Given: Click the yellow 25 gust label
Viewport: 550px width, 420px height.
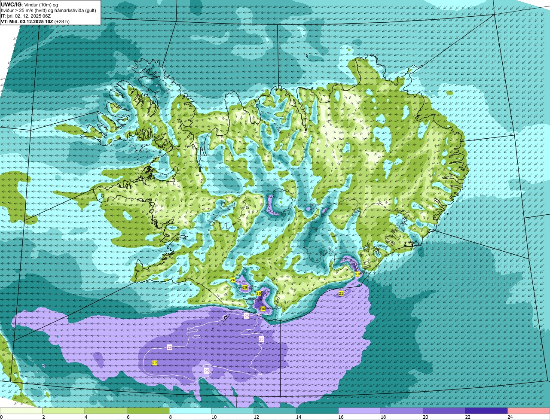Looking at the screenshot, I should 341,293.
